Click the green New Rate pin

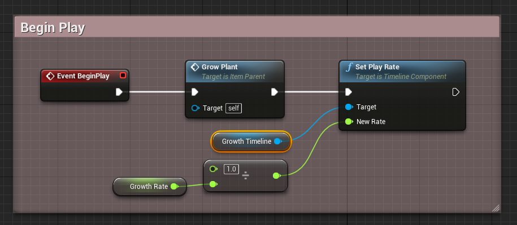pos(349,121)
